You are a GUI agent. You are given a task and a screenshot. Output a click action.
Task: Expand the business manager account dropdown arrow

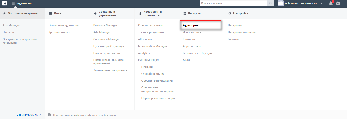pos(321,3)
